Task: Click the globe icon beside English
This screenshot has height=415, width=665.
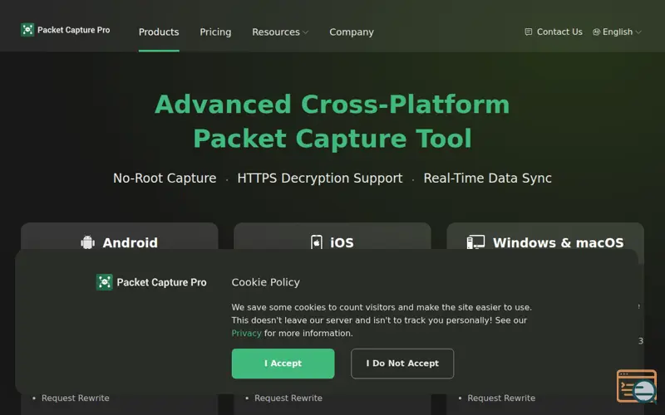Action: pos(596,32)
